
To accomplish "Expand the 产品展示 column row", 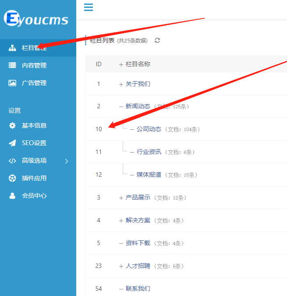I will point(121,198).
